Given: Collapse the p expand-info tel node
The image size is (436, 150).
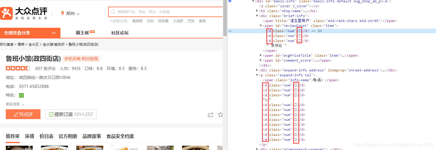Looking at the screenshot, I should click(x=257, y=75).
